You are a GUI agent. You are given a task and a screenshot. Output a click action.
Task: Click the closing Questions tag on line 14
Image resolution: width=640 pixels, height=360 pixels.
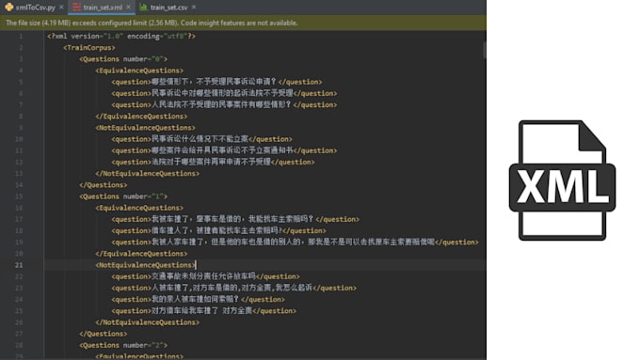(104, 184)
